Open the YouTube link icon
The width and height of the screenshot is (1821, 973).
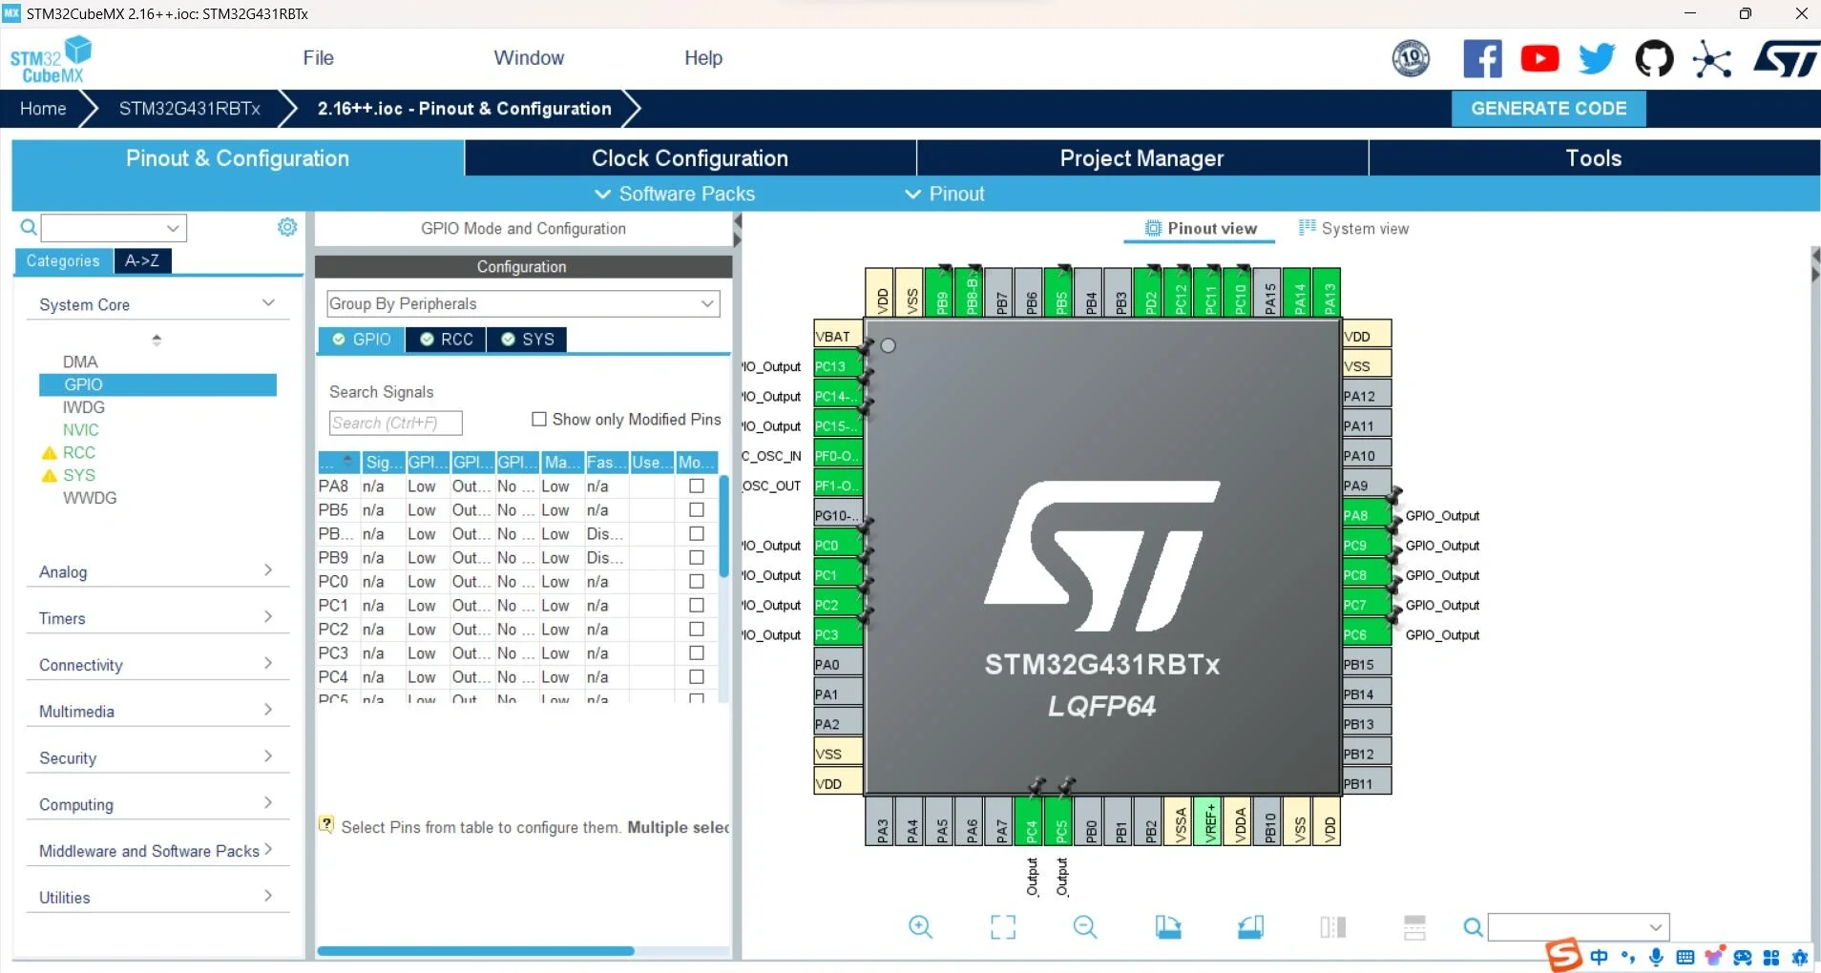pyautogui.click(x=1539, y=59)
